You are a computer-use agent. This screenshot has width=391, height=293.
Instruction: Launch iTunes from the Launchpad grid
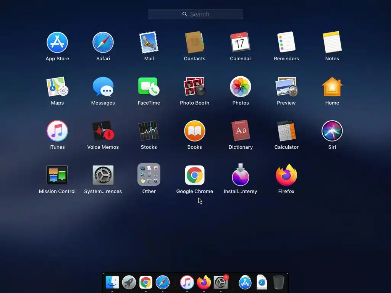point(57,131)
